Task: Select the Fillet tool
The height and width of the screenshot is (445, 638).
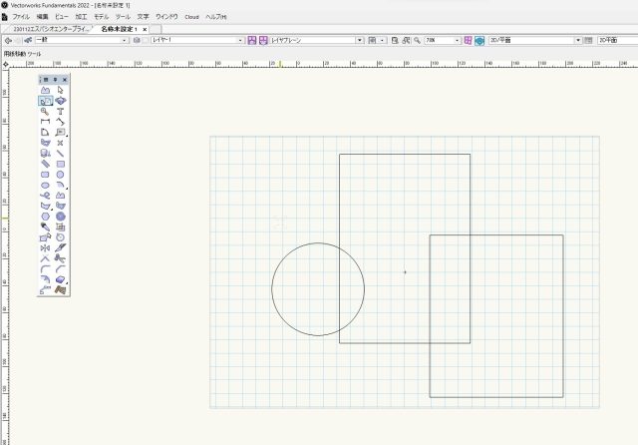Action: [x=46, y=269]
